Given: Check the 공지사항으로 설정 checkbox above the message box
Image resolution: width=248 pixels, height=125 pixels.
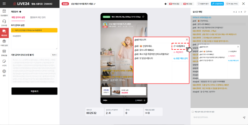Looking at the screenshot, I should point(193,112).
